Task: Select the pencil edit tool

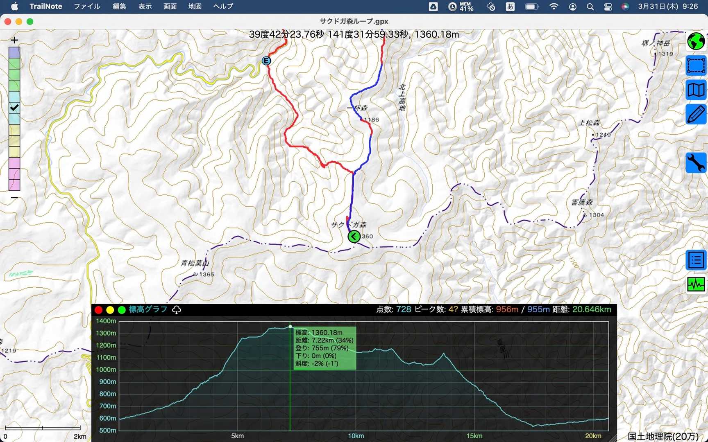Action: pos(696,114)
